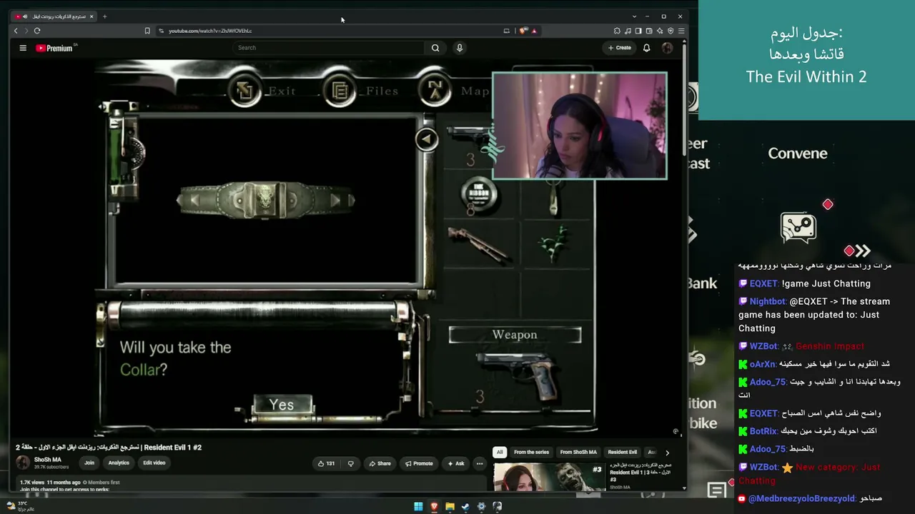Open a new browser tab
This screenshot has width=915, height=514.
[104, 16]
